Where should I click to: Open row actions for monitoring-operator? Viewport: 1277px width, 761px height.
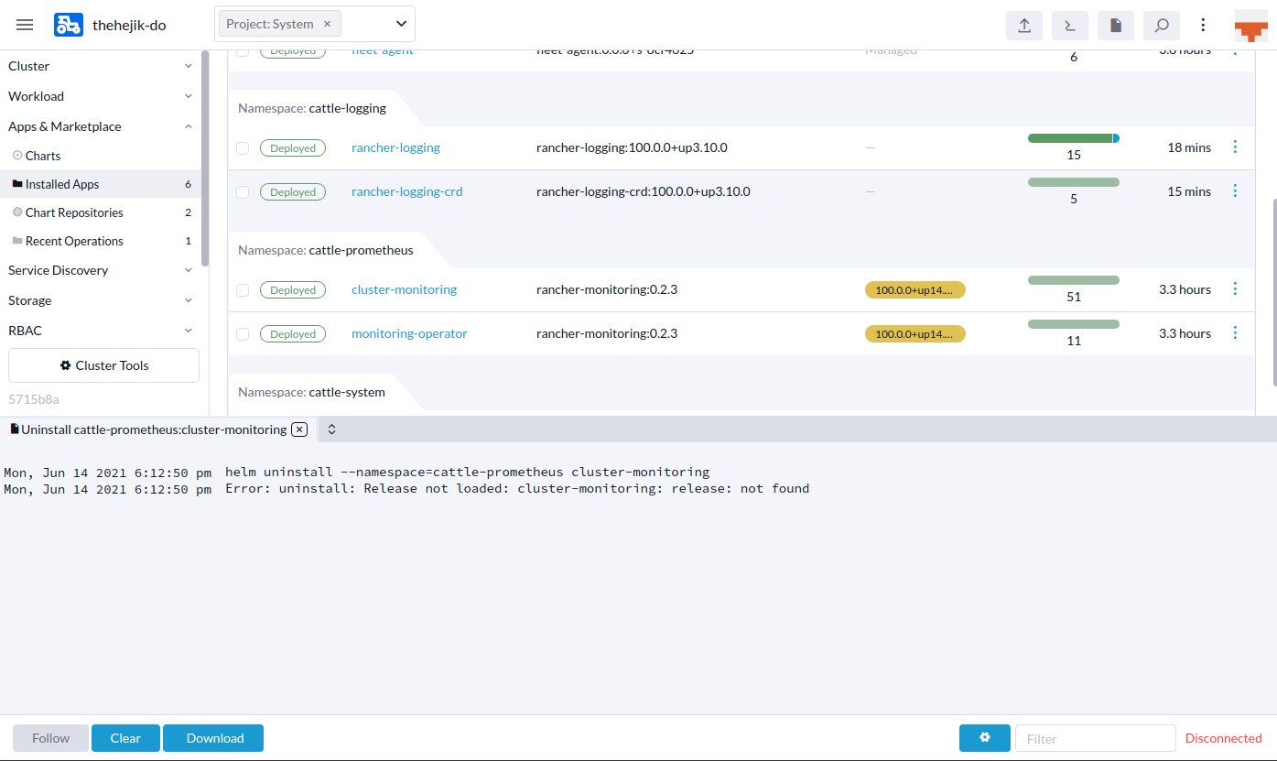(x=1235, y=332)
